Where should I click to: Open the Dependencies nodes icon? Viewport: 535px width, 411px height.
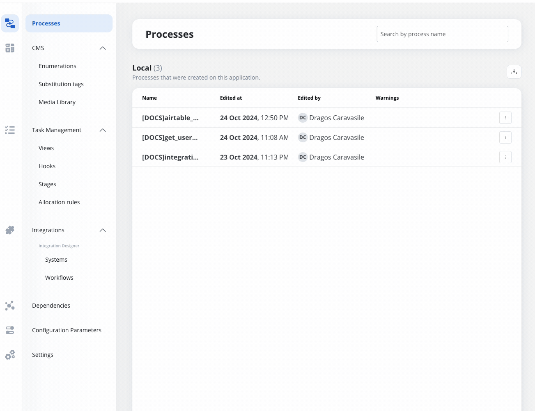click(10, 306)
